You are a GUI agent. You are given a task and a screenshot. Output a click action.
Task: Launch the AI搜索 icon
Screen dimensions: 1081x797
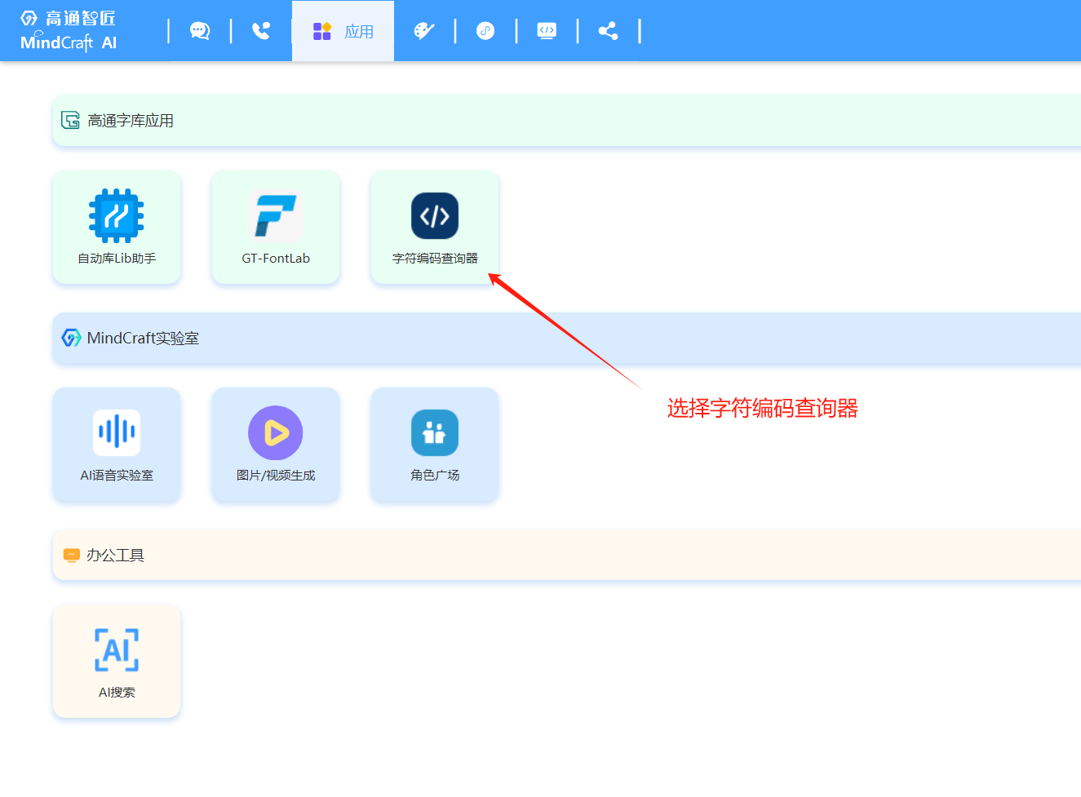117,650
